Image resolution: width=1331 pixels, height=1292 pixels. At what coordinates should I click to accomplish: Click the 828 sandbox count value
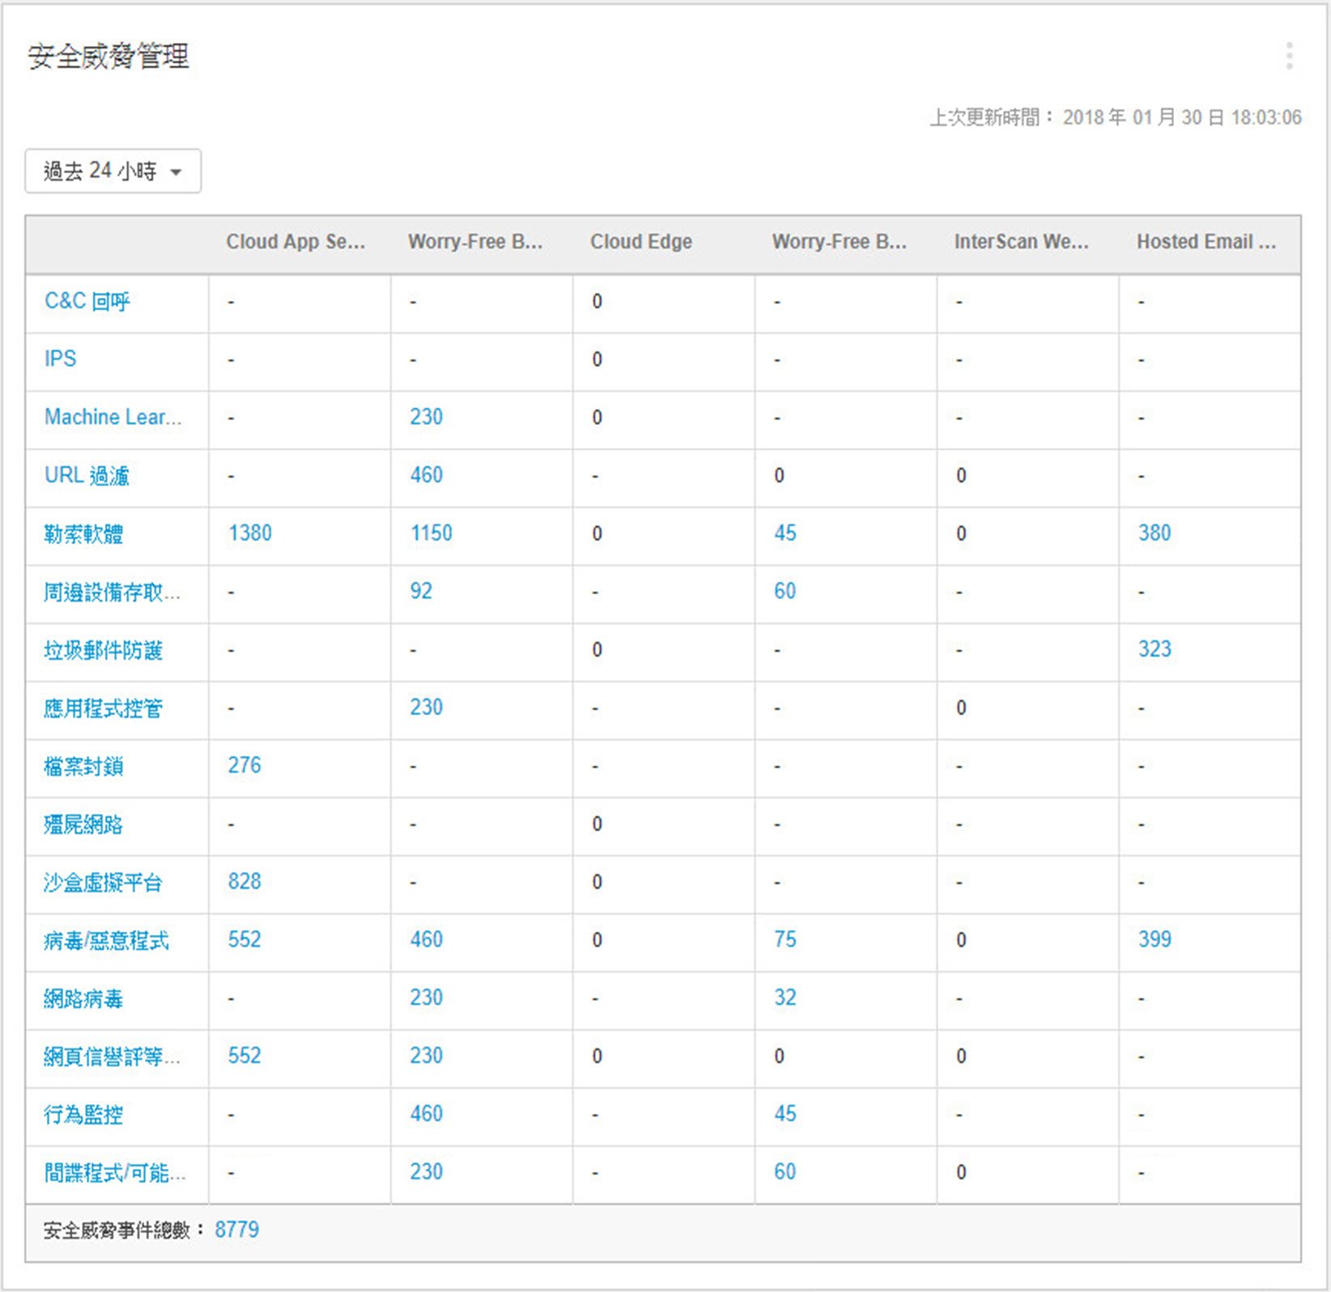(x=244, y=881)
